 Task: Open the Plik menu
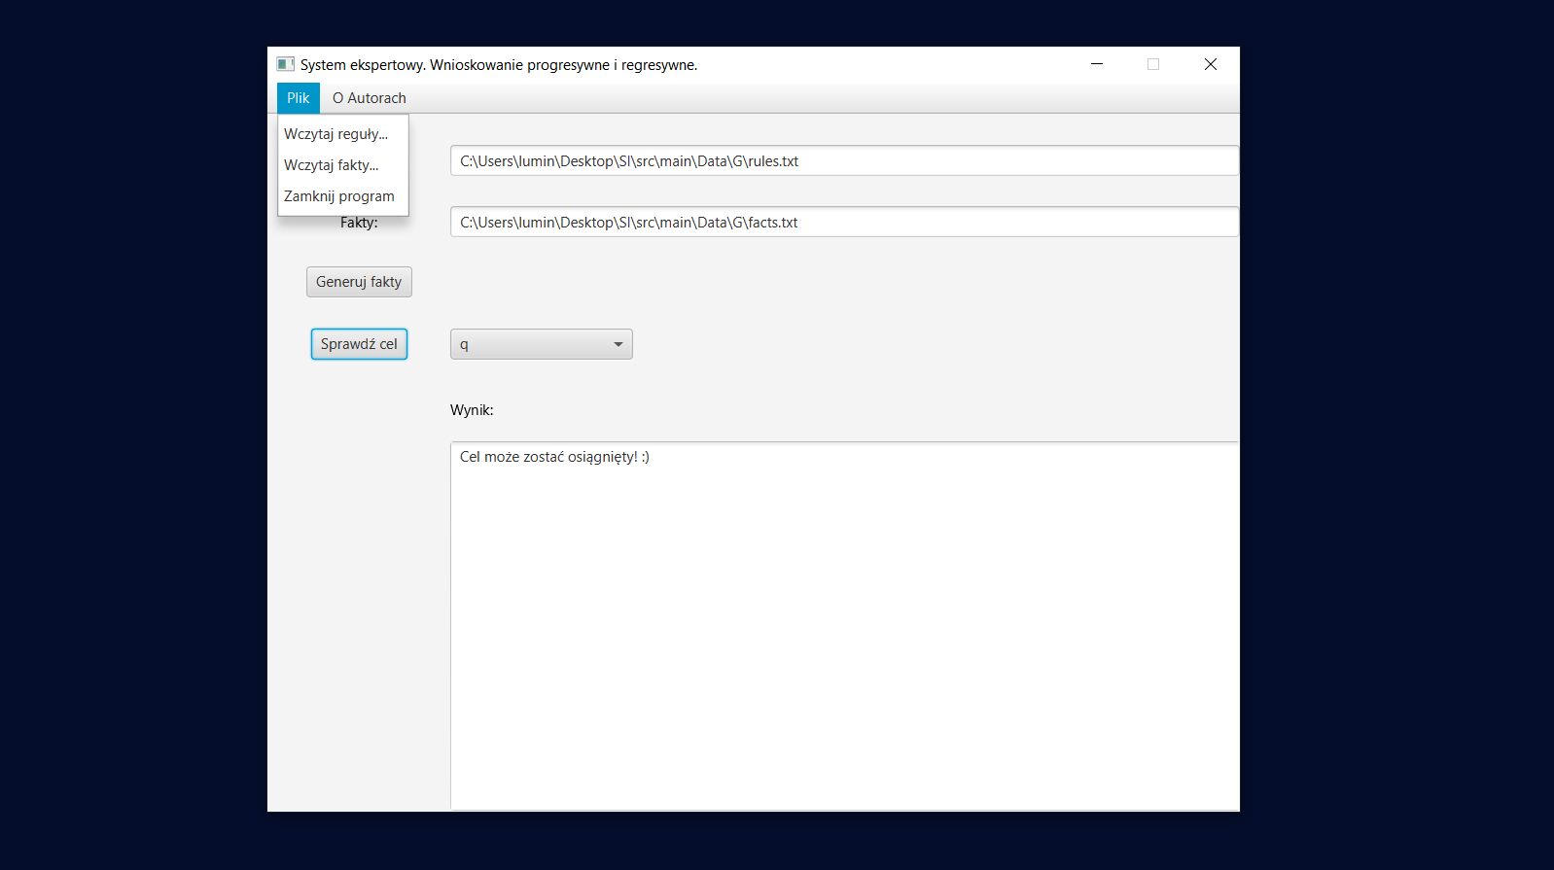click(298, 98)
